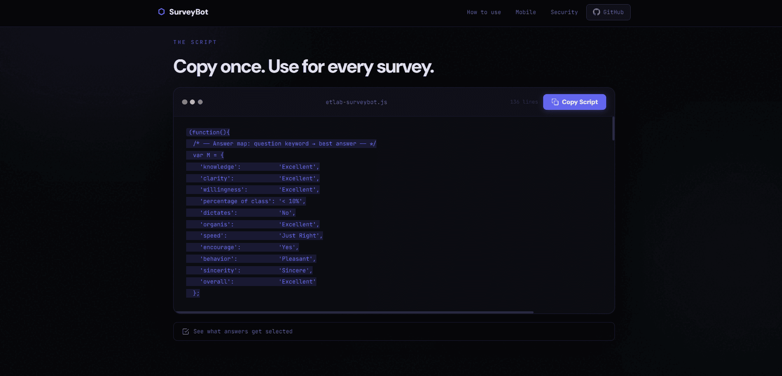Click the etlab-surveybot.js filename tab

pos(356,102)
